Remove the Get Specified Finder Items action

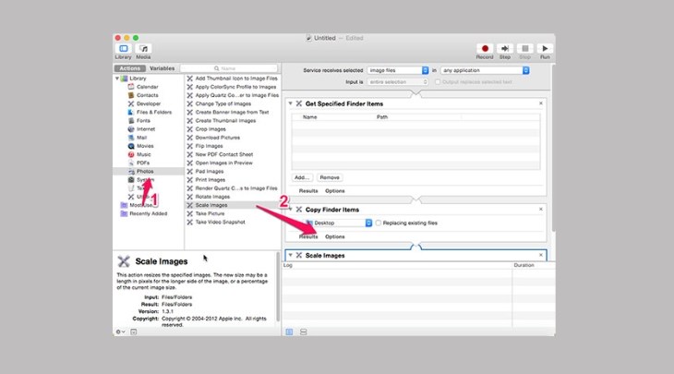[x=541, y=103]
